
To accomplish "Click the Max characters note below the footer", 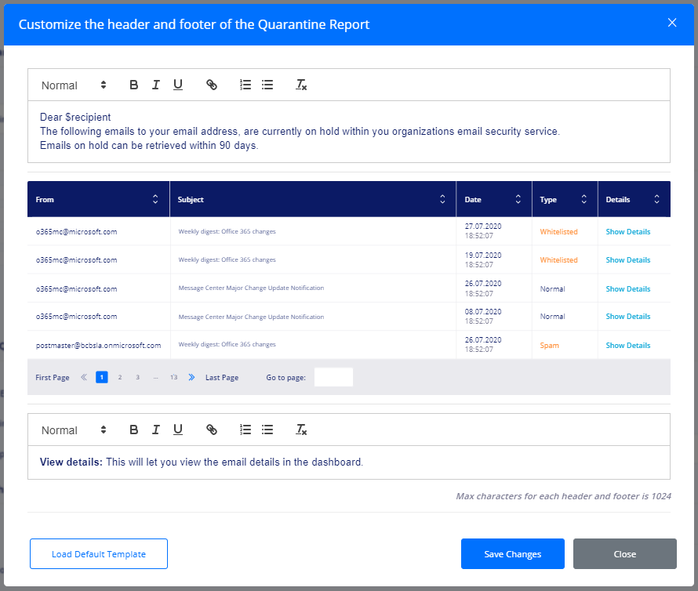I will click(x=564, y=495).
